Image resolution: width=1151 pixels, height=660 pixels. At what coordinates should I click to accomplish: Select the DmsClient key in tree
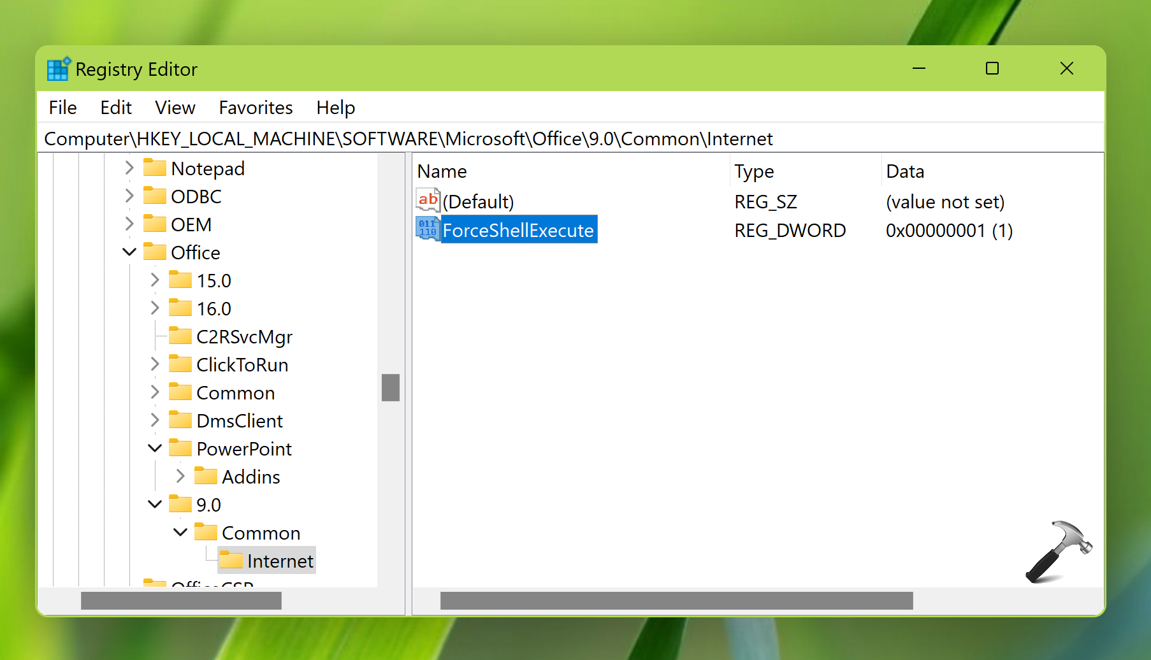pos(239,420)
